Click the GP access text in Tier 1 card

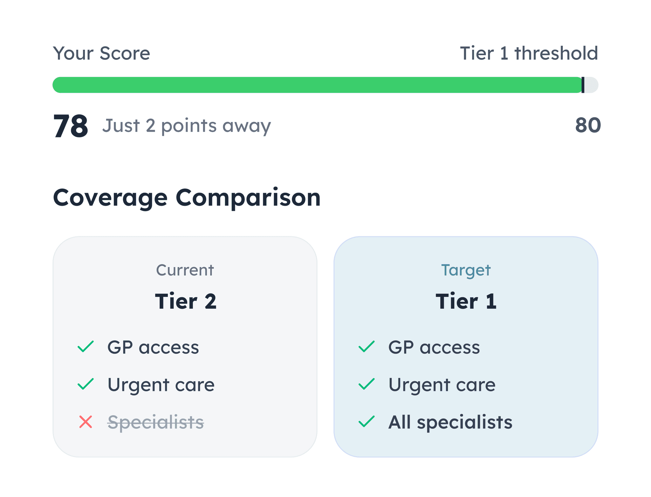pyautogui.click(x=434, y=347)
